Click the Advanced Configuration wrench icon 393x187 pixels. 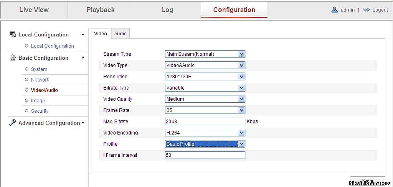click(12, 123)
